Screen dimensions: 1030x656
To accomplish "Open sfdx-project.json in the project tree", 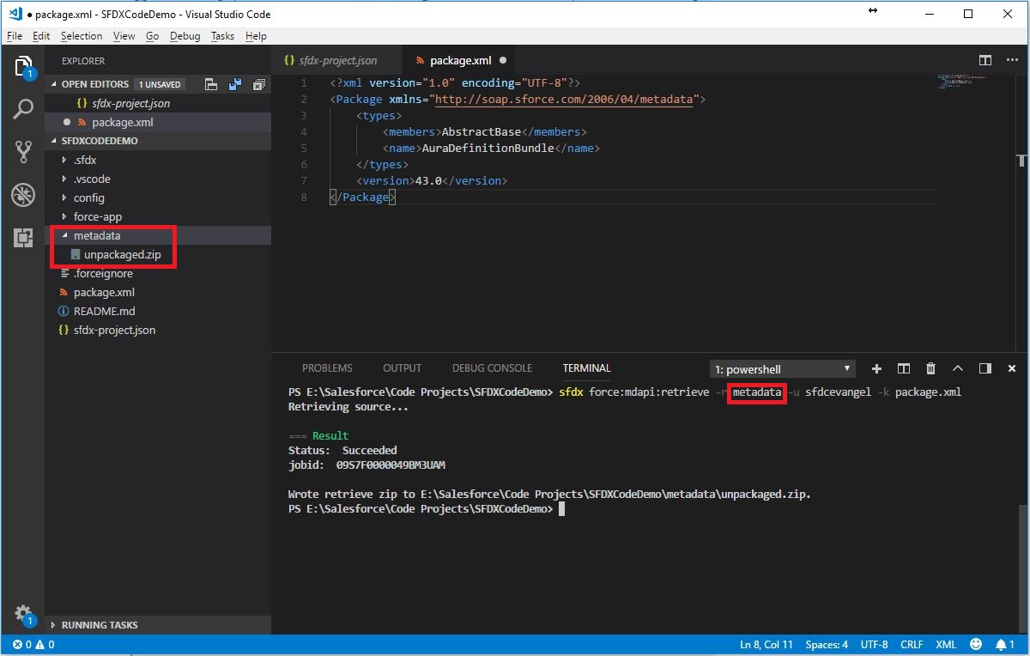I will point(159,330).
